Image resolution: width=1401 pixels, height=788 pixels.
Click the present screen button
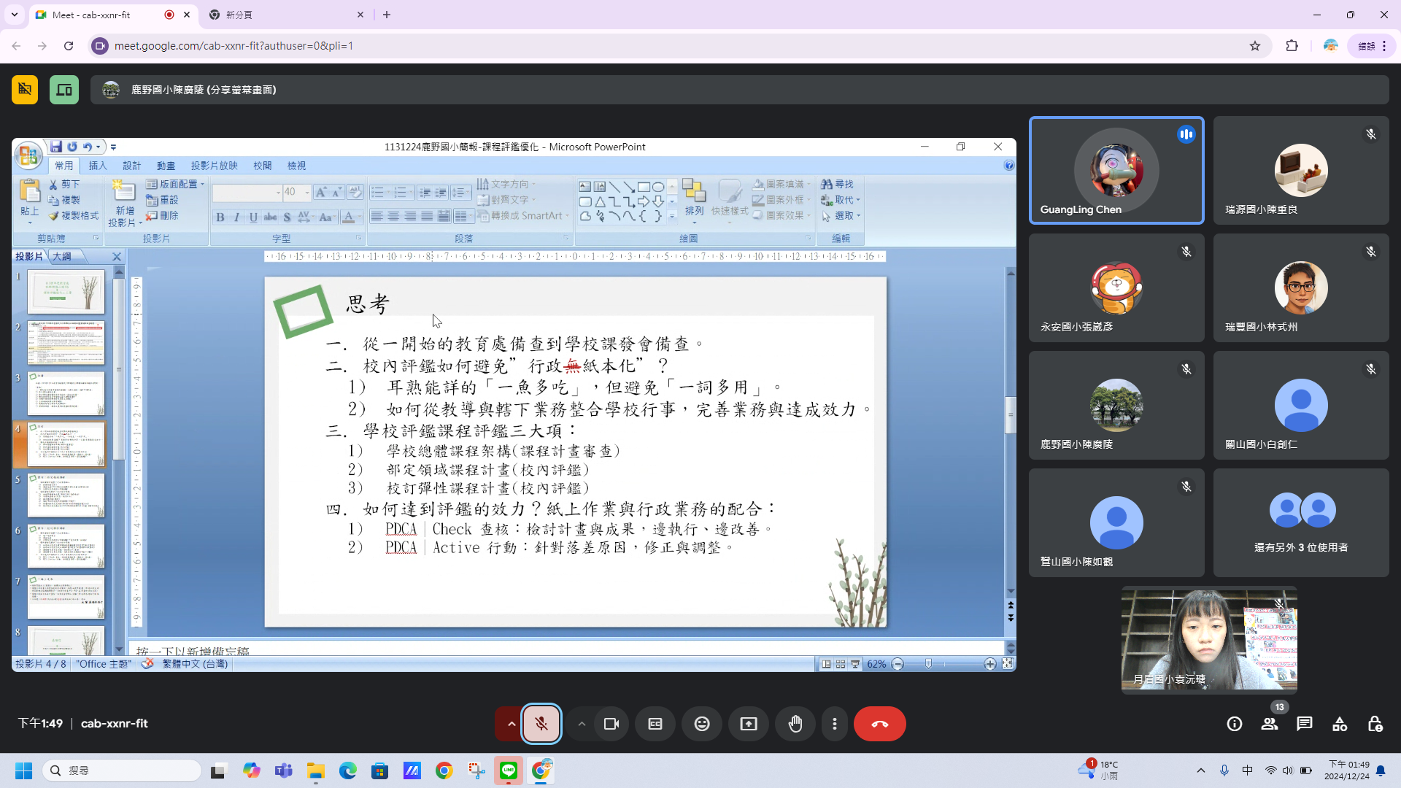749,724
